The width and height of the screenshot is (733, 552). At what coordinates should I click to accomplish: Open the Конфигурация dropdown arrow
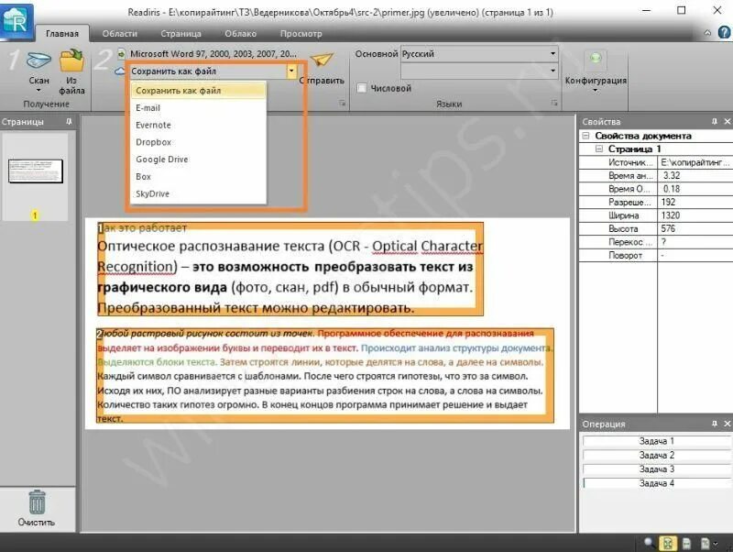click(x=596, y=90)
